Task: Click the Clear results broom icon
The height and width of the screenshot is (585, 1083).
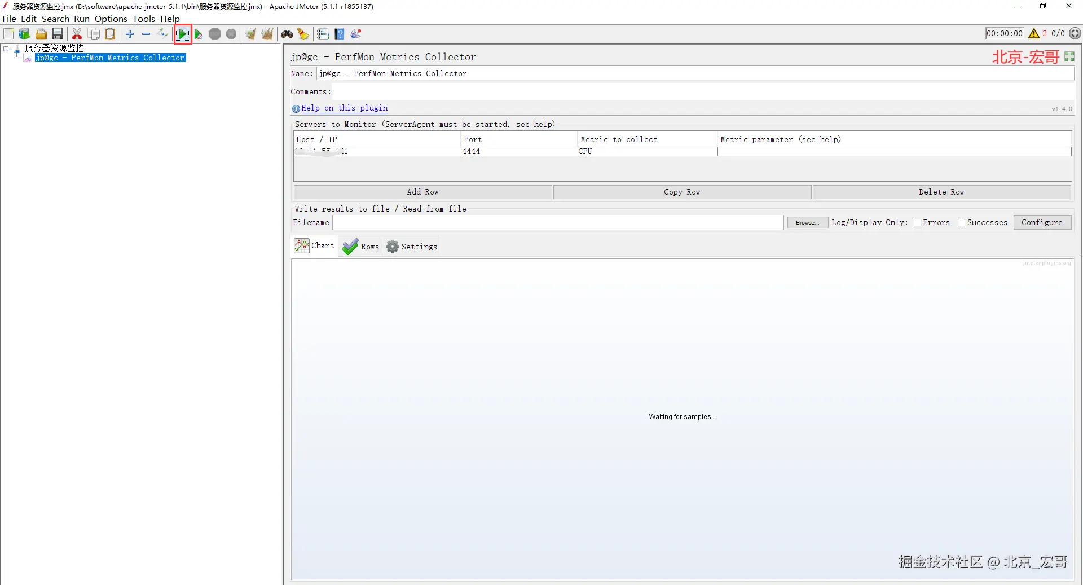Action: click(x=250, y=34)
